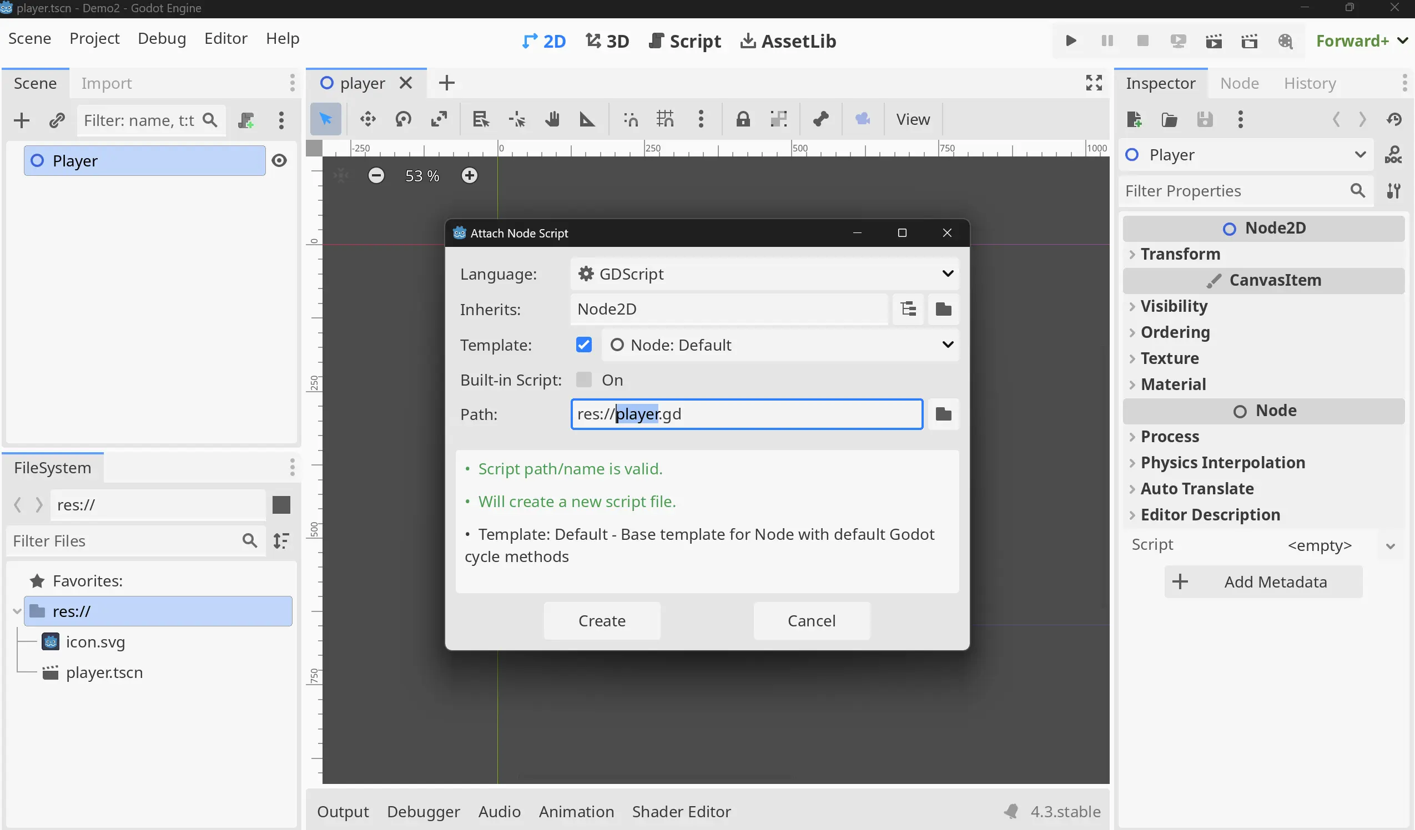The width and height of the screenshot is (1415, 830).
Task: Run the project with the play button
Action: pos(1071,41)
